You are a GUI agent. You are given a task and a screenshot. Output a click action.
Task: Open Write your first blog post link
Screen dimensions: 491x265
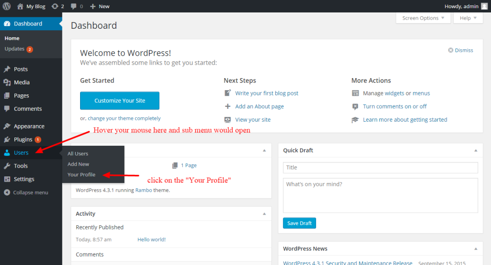[267, 93]
